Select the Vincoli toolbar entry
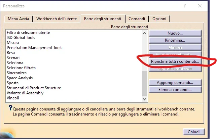The height and width of the screenshot is (139, 217). coord(13,98)
